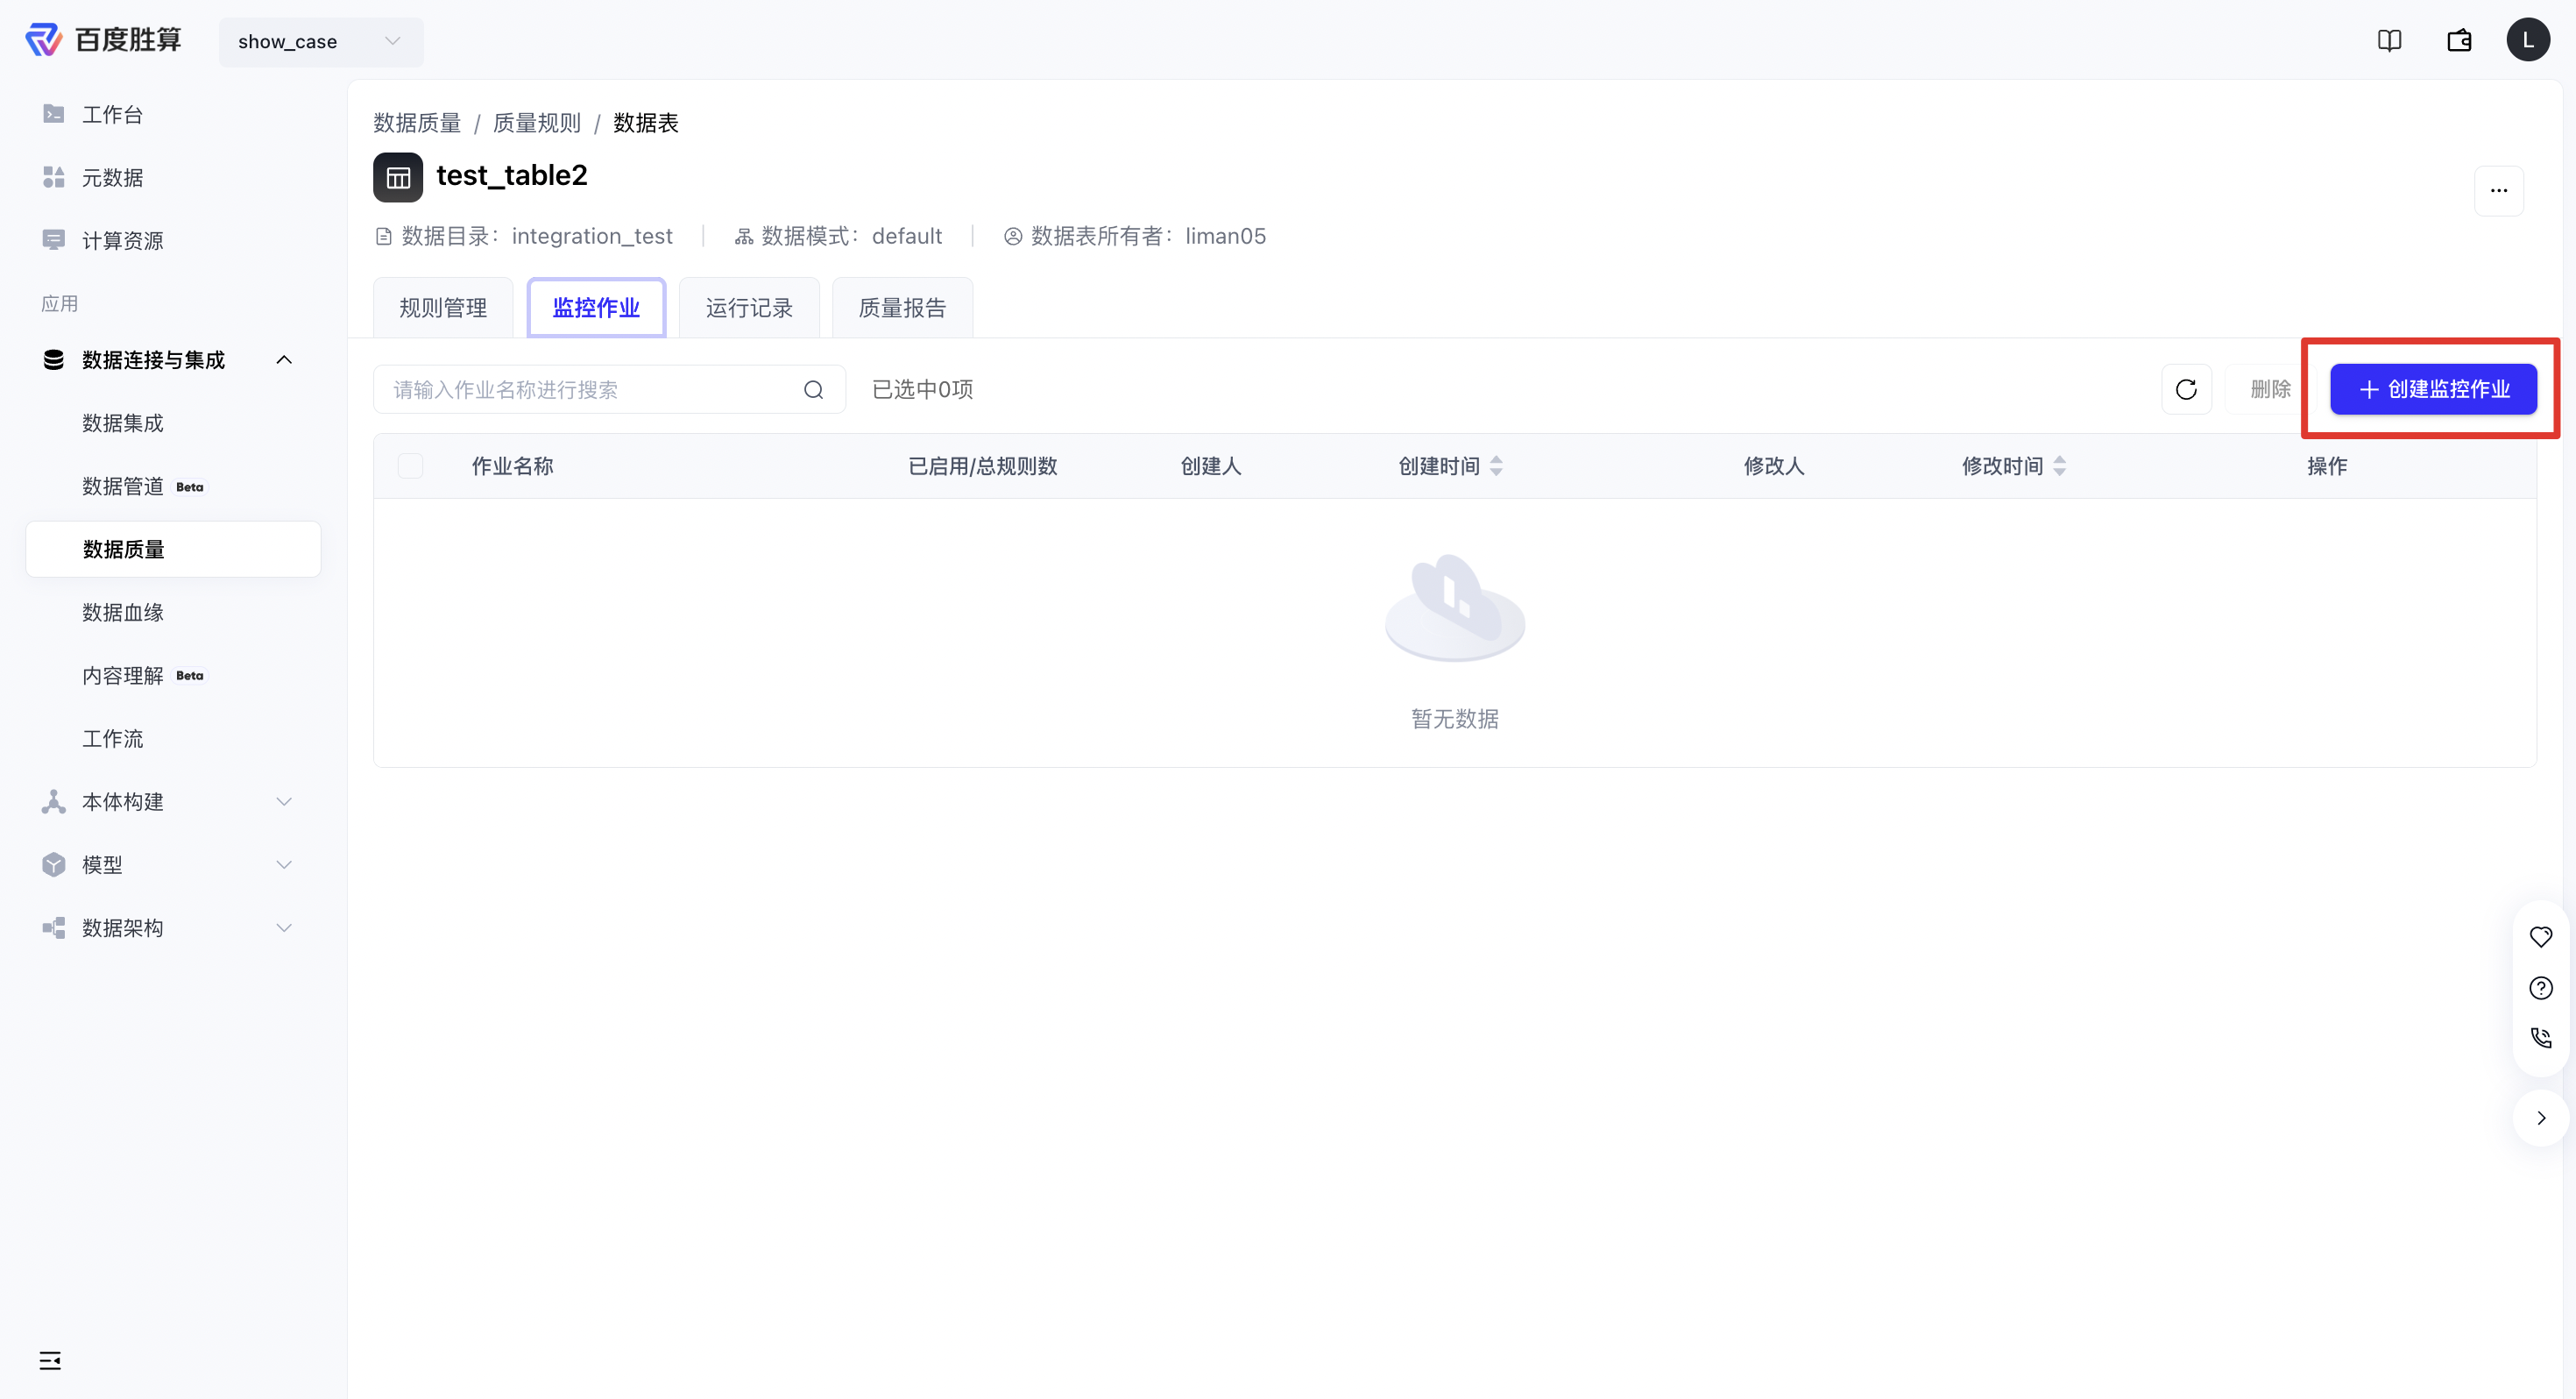Focus the 请输入作业名称进行搜索 search field
This screenshot has width=2576, height=1399.
[x=610, y=389]
